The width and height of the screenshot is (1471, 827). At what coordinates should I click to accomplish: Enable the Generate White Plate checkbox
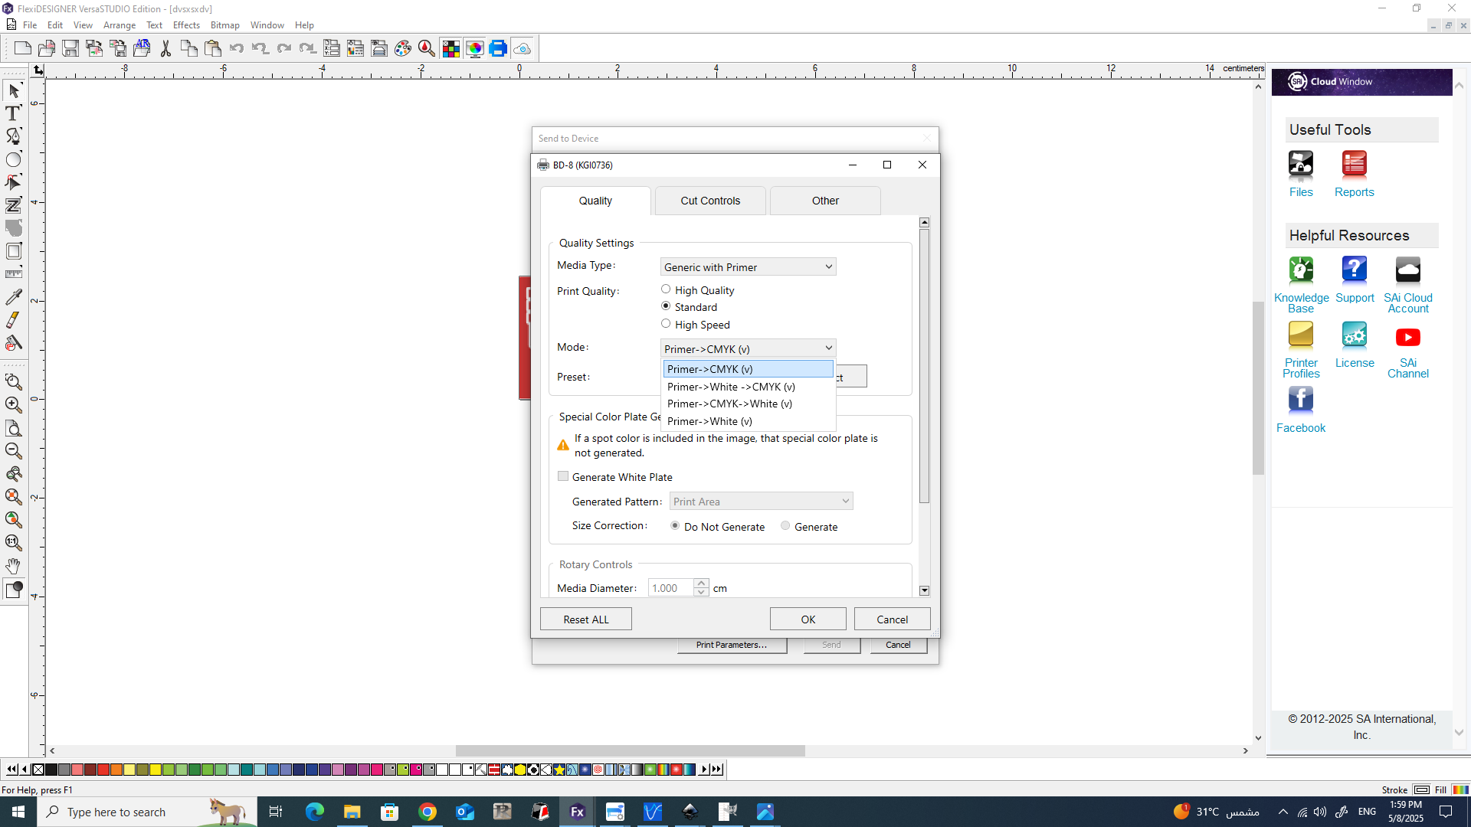click(563, 476)
